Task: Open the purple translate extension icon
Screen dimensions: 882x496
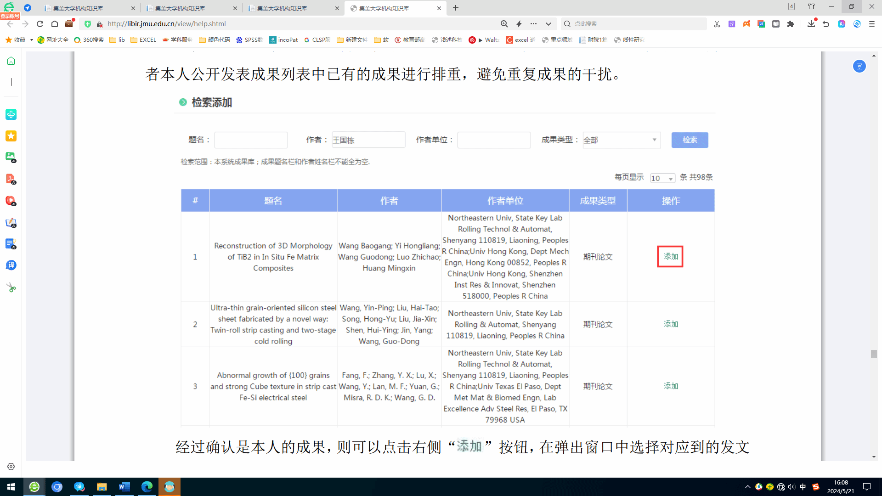Action: pos(732,24)
